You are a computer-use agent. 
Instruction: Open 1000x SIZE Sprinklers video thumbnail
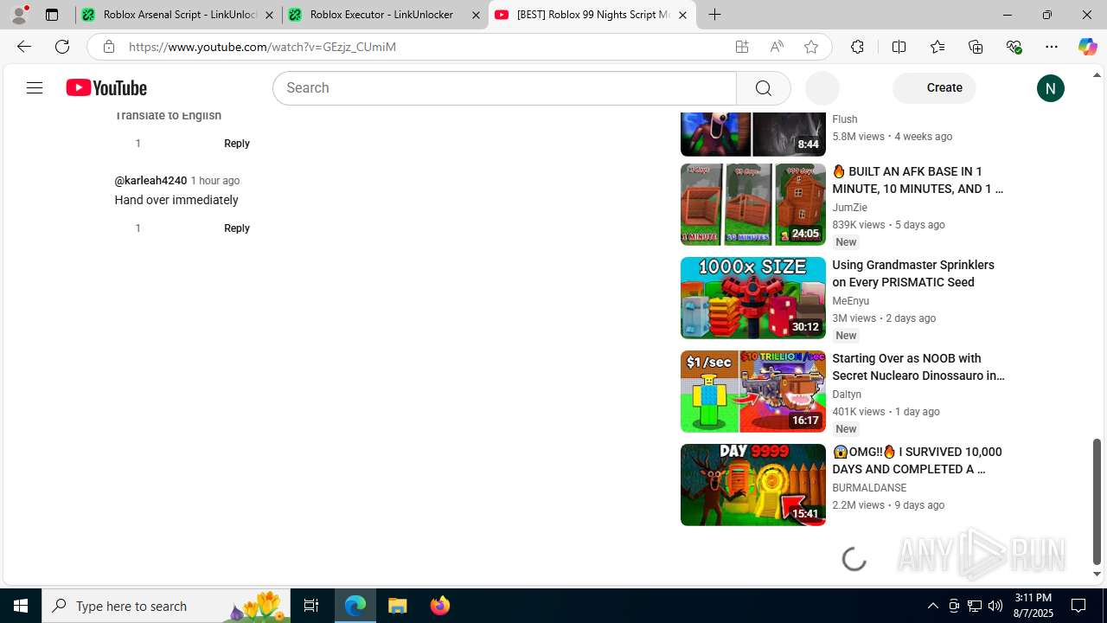pyautogui.click(x=752, y=299)
